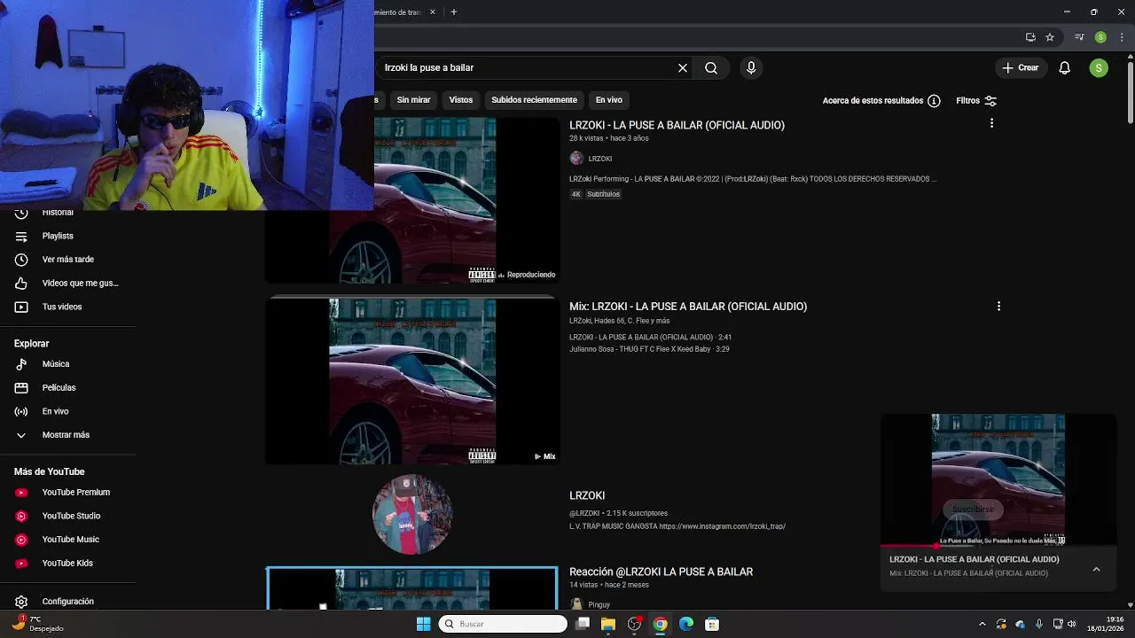Click the Videos que me gustan thumbs-up icon
Screen dimensions: 1135x638
click(21, 284)
